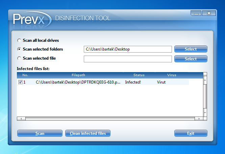The width and height of the screenshot is (225, 154).
Task: Click the 'Clean infected files' button
Action: [88, 133]
